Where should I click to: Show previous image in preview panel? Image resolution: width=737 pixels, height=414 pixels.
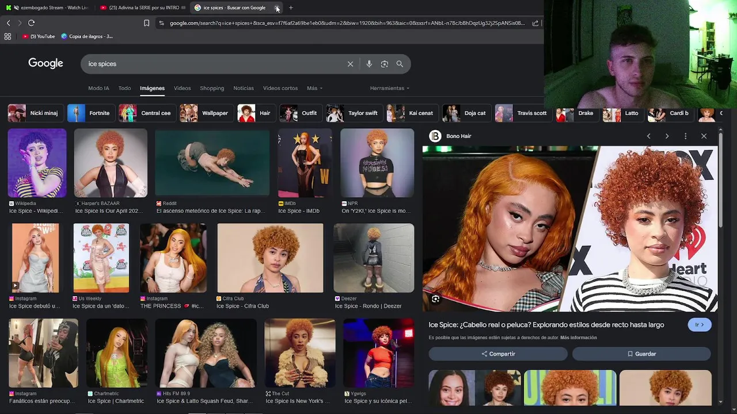[648, 136]
